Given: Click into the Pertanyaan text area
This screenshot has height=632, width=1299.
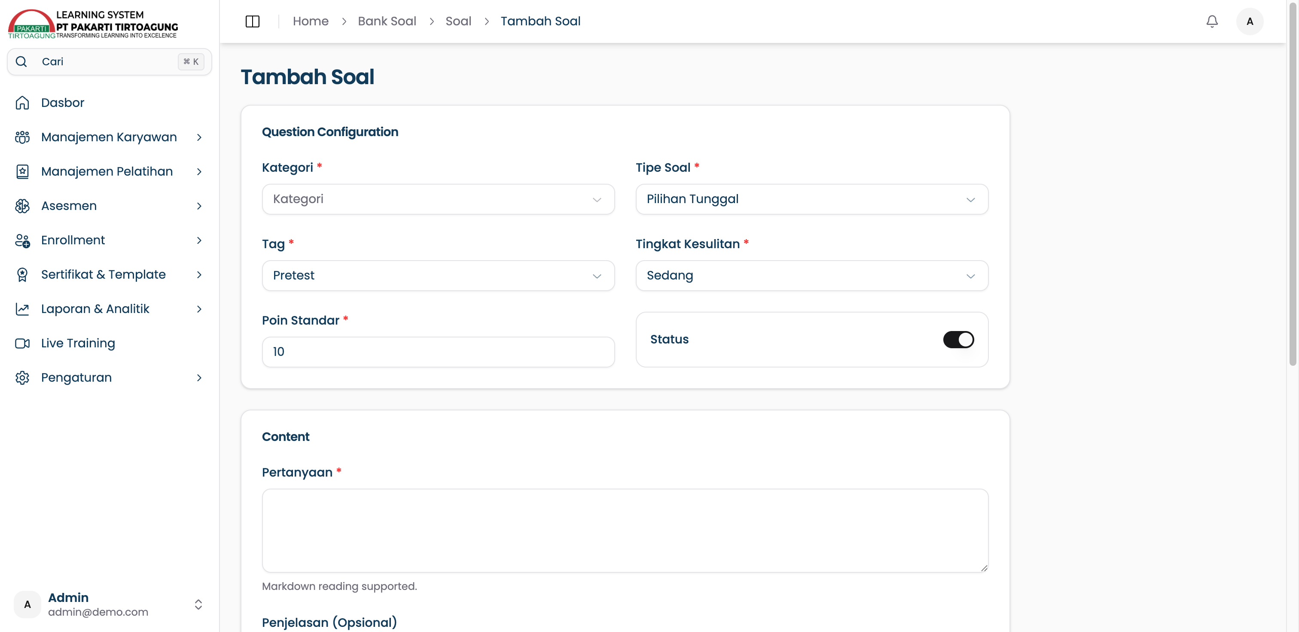Looking at the screenshot, I should (x=625, y=530).
